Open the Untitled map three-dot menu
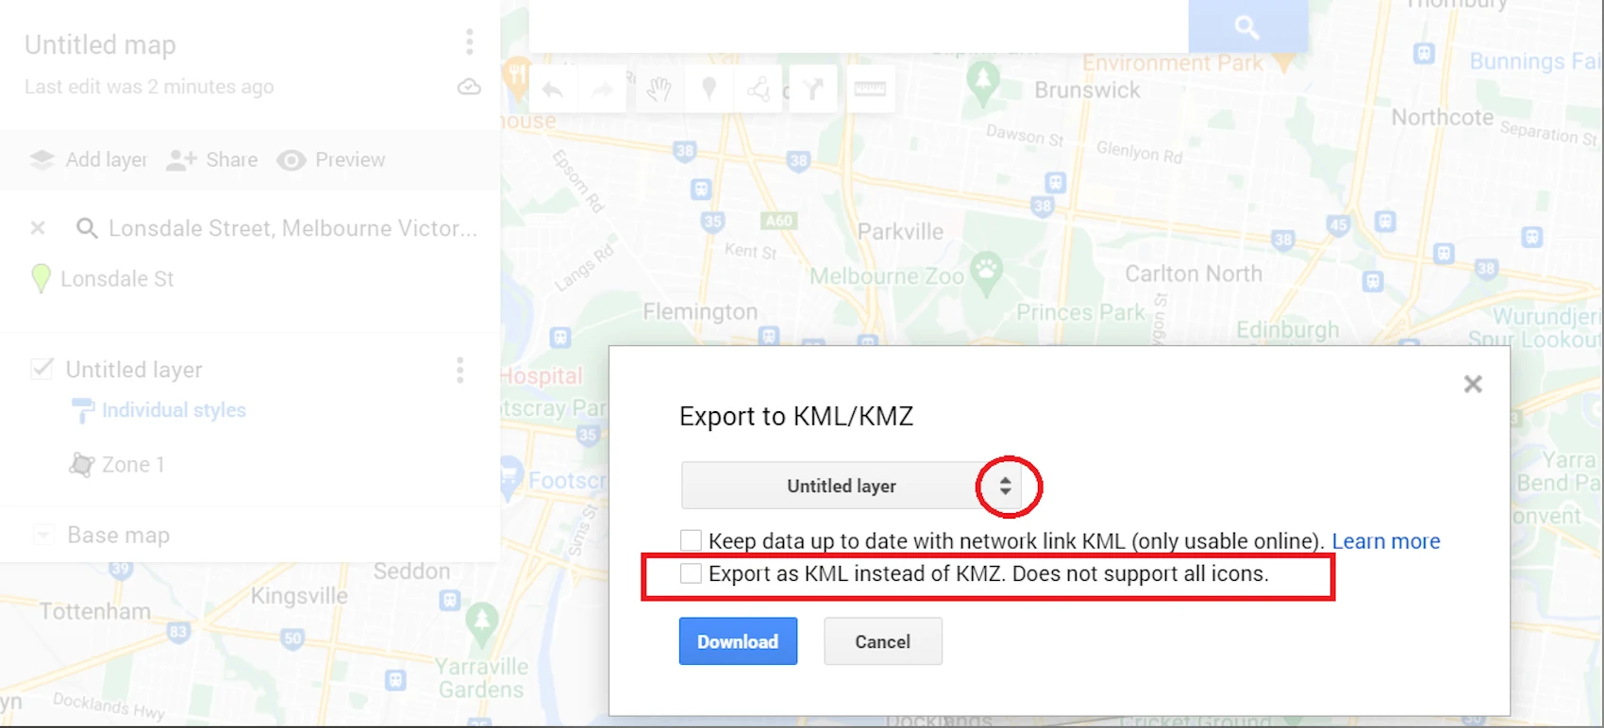Viewport: 1604px width, 728px height. click(x=469, y=42)
